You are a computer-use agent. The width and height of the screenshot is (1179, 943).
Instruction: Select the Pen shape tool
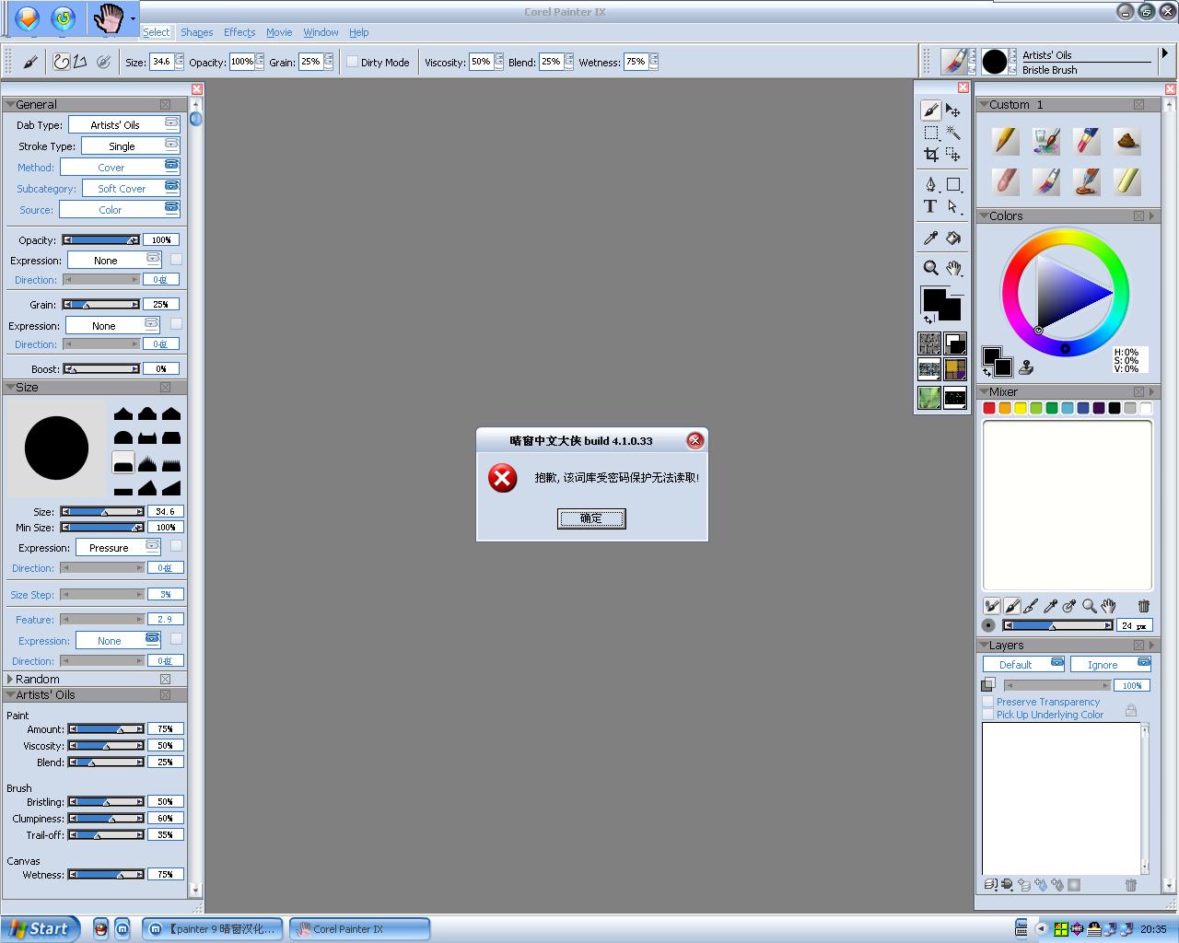click(x=930, y=184)
